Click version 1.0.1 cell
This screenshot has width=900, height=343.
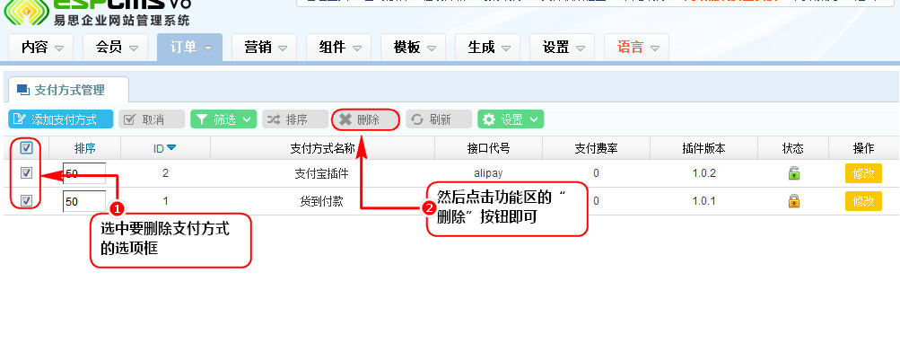point(703,201)
